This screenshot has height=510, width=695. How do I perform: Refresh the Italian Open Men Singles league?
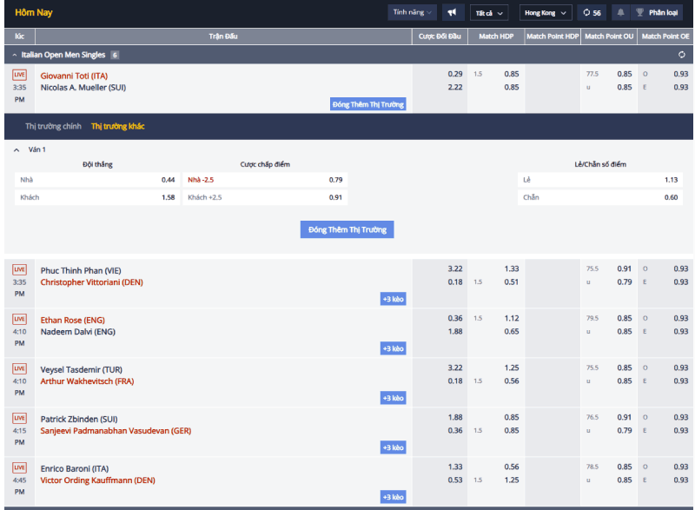pos(681,55)
